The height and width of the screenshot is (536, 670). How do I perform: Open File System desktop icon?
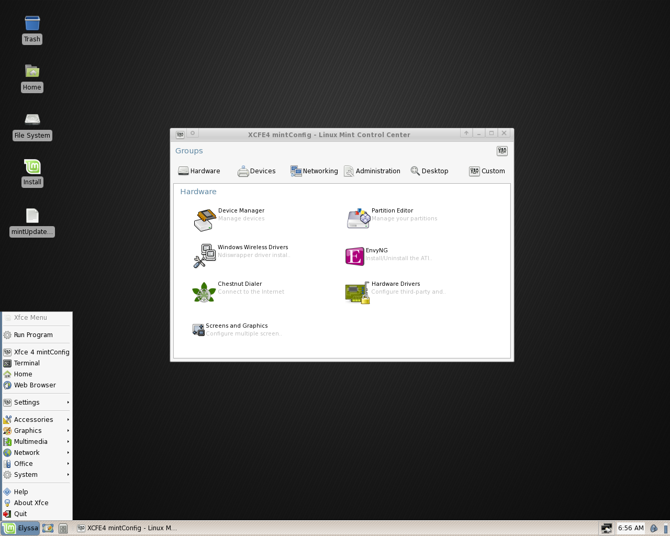click(x=32, y=119)
